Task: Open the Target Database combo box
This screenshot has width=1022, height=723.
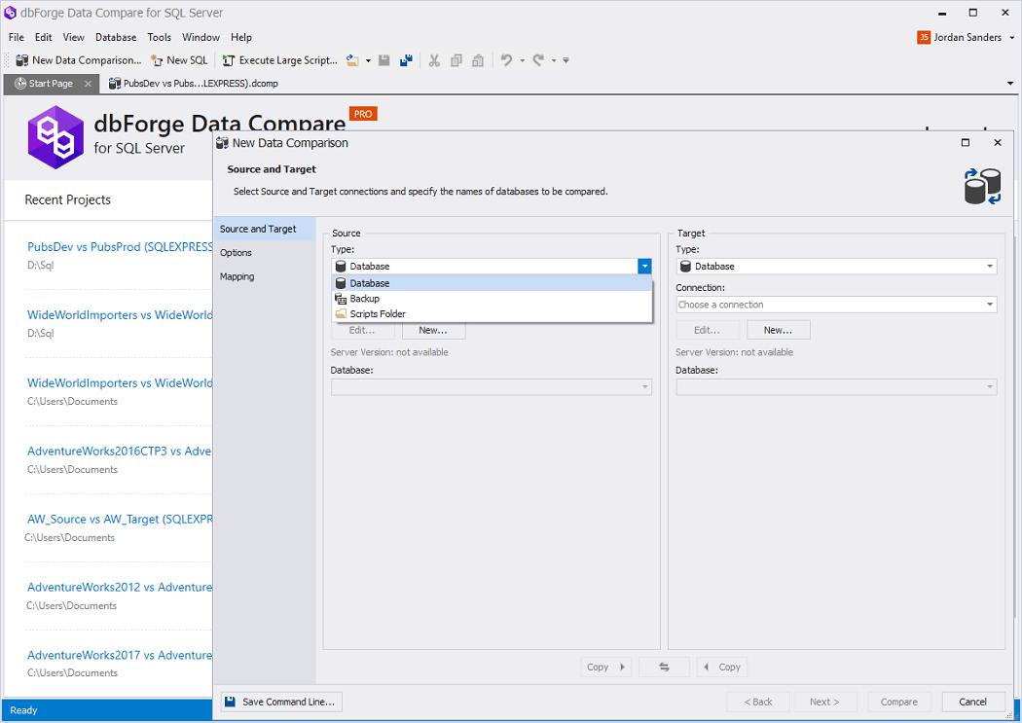Action: tap(836, 387)
